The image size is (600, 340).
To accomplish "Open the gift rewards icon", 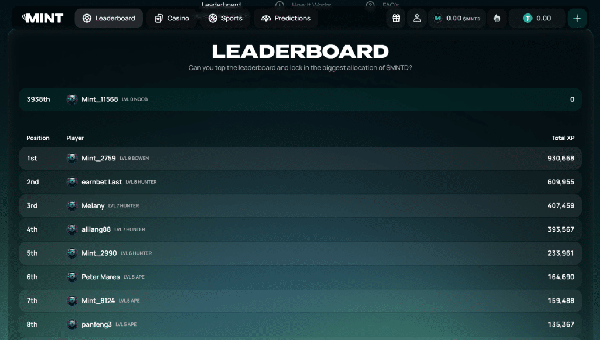I will click(x=396, y=18).
